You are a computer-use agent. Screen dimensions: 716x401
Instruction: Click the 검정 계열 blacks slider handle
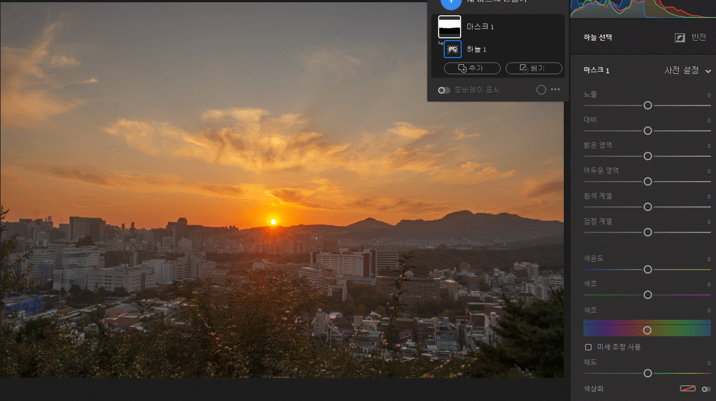pyautogui.click(x=648, y=232)
